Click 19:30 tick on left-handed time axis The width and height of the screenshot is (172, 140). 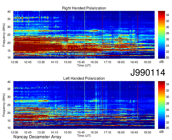pos(147,132)
